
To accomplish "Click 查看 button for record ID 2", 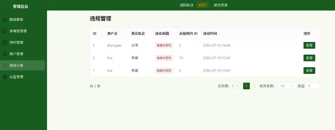I will [x=309, y=58].
